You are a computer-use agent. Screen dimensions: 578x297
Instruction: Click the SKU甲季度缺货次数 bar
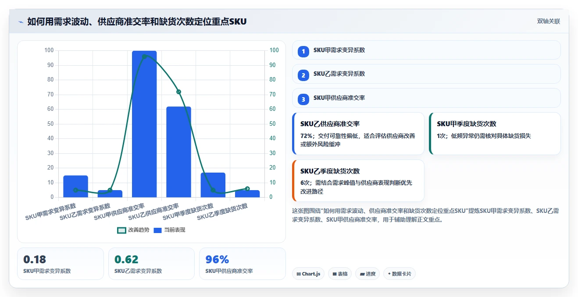213,185
